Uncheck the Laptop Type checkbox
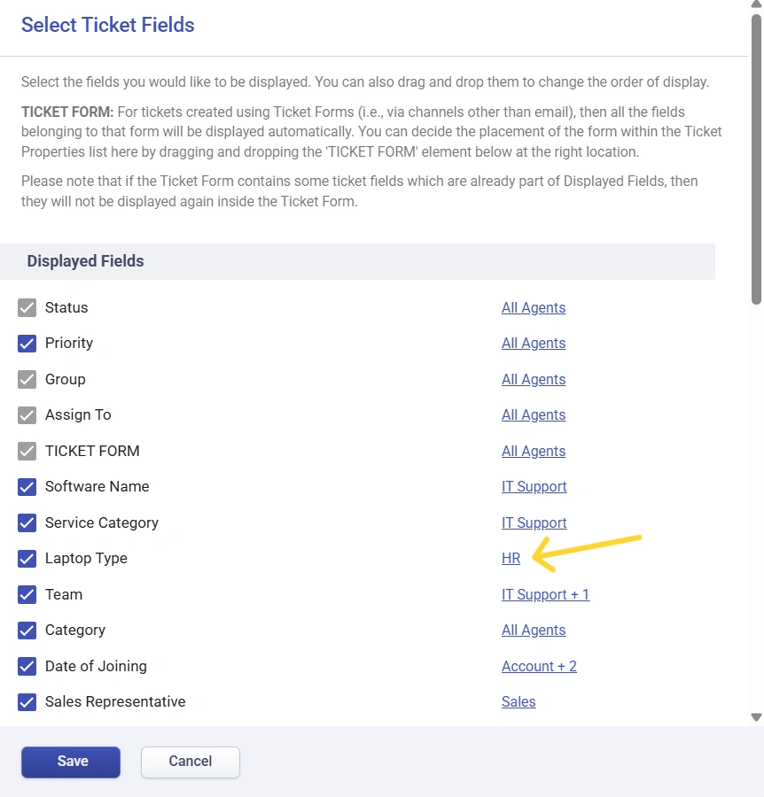 tap(27, 559)
